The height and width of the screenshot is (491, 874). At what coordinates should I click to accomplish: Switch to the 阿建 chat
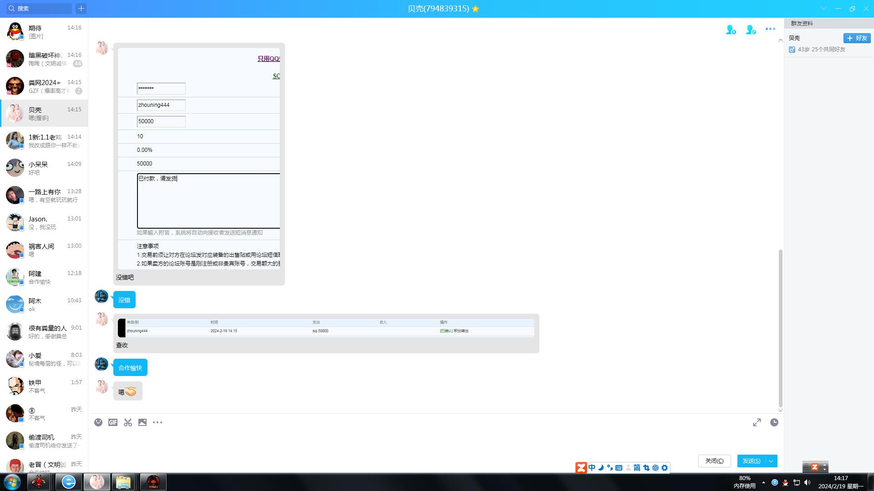tap(44, 277)
